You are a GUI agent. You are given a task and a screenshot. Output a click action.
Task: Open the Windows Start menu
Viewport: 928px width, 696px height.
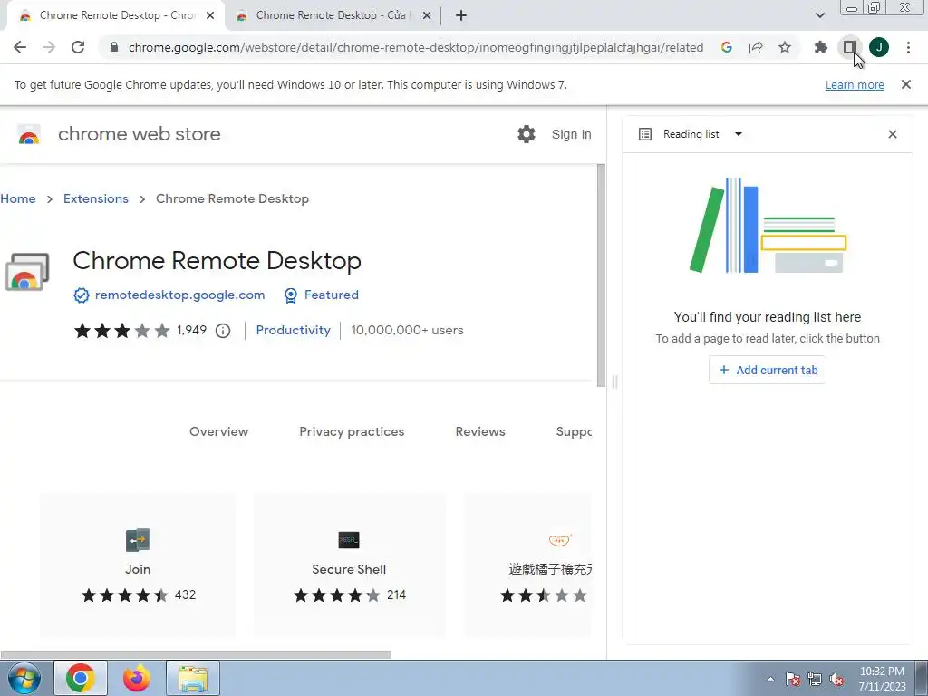[x=23, y=678]
